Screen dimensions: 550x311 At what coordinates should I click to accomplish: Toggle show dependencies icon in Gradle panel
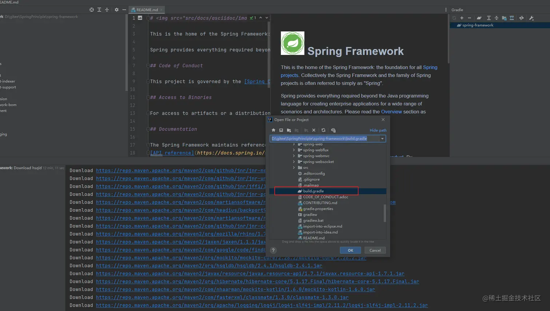pos(512,18)
